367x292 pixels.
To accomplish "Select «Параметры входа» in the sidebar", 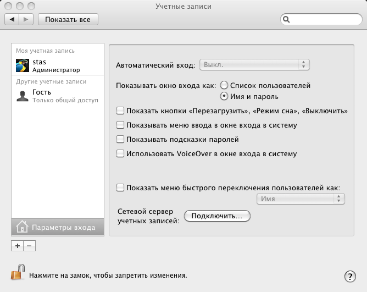I will (x=57, y=227).
